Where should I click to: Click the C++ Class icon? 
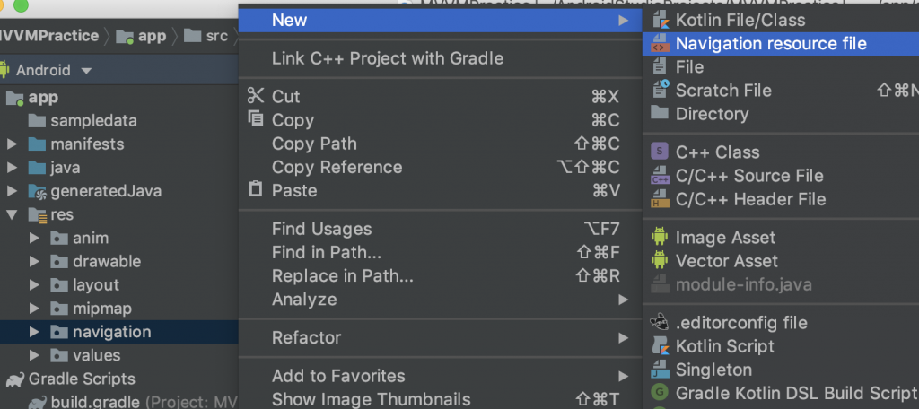[661, 152]
